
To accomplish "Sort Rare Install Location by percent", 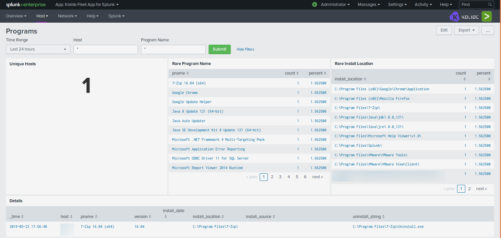I will [x=484, y=76].
